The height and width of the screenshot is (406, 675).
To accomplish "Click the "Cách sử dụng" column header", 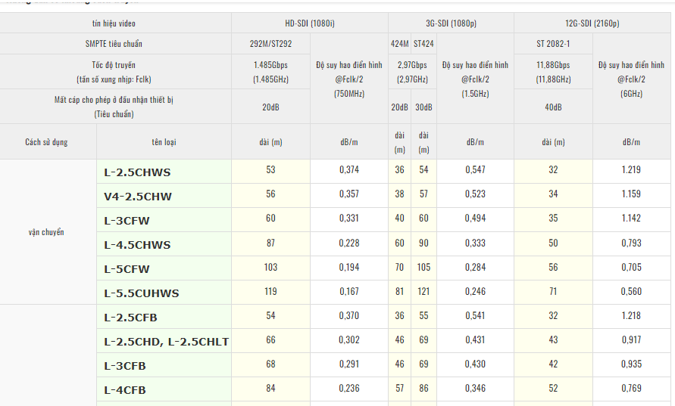I will point(46,141).
